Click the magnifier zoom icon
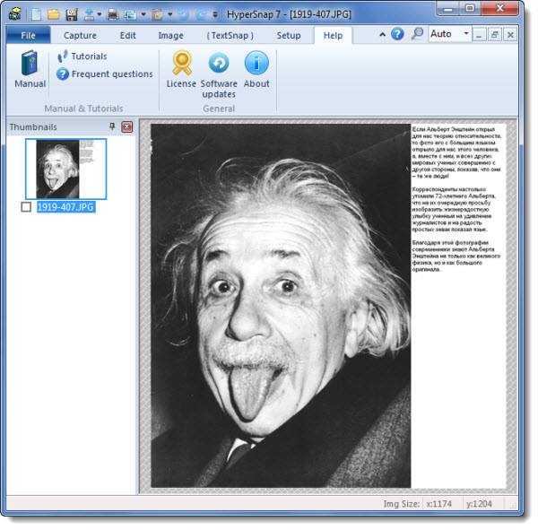Image resolution: width=538 pixels, height=530 pixels. point(417,34)
